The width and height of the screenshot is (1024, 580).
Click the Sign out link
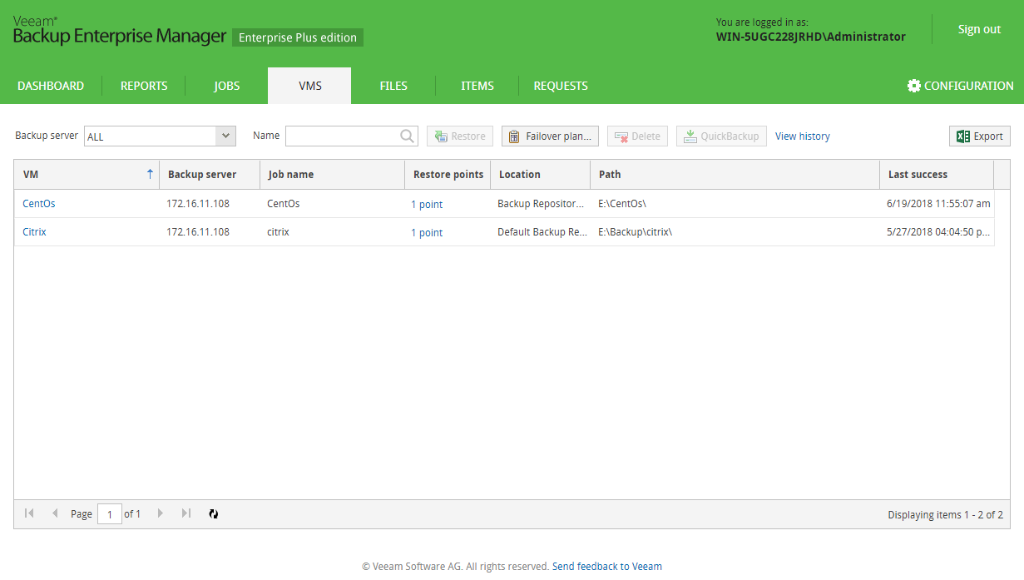point(979,29)
